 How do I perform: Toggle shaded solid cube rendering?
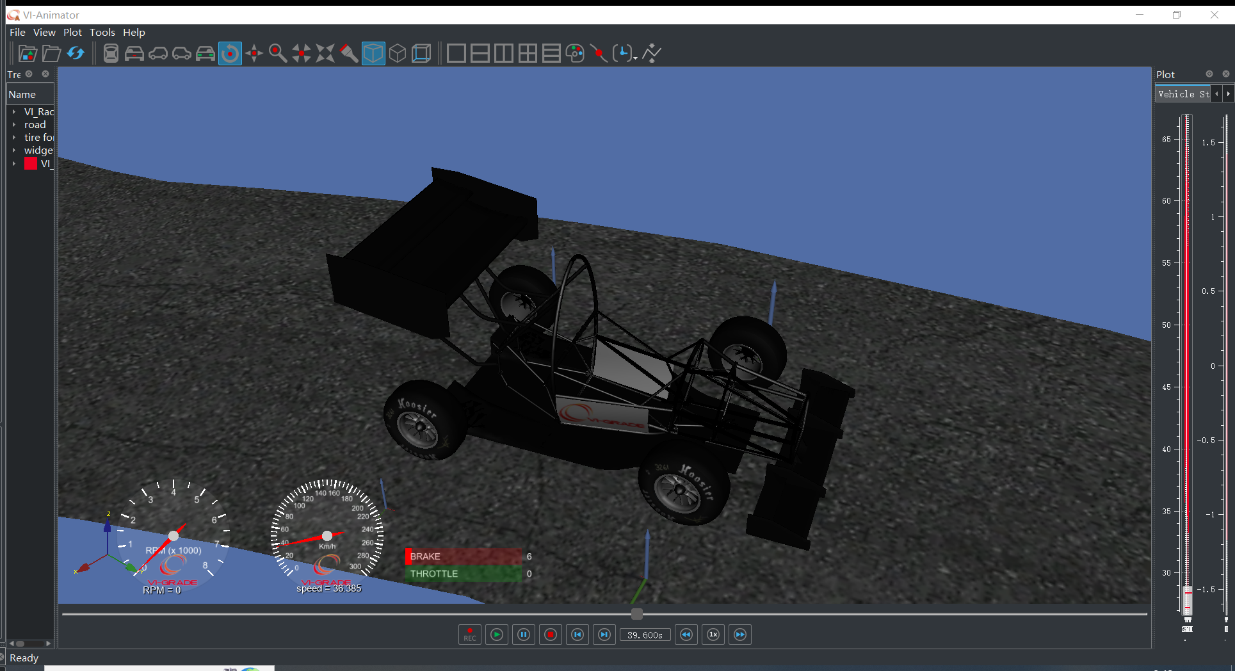[x=373, y=54]
